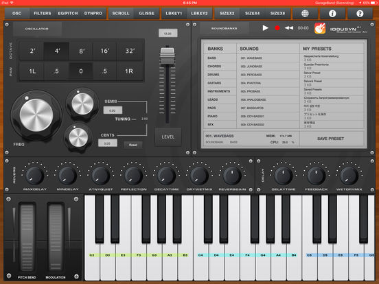Click the large FREQ knob
The width and height of the screenshot is (379, 284).
pos(36,115)
